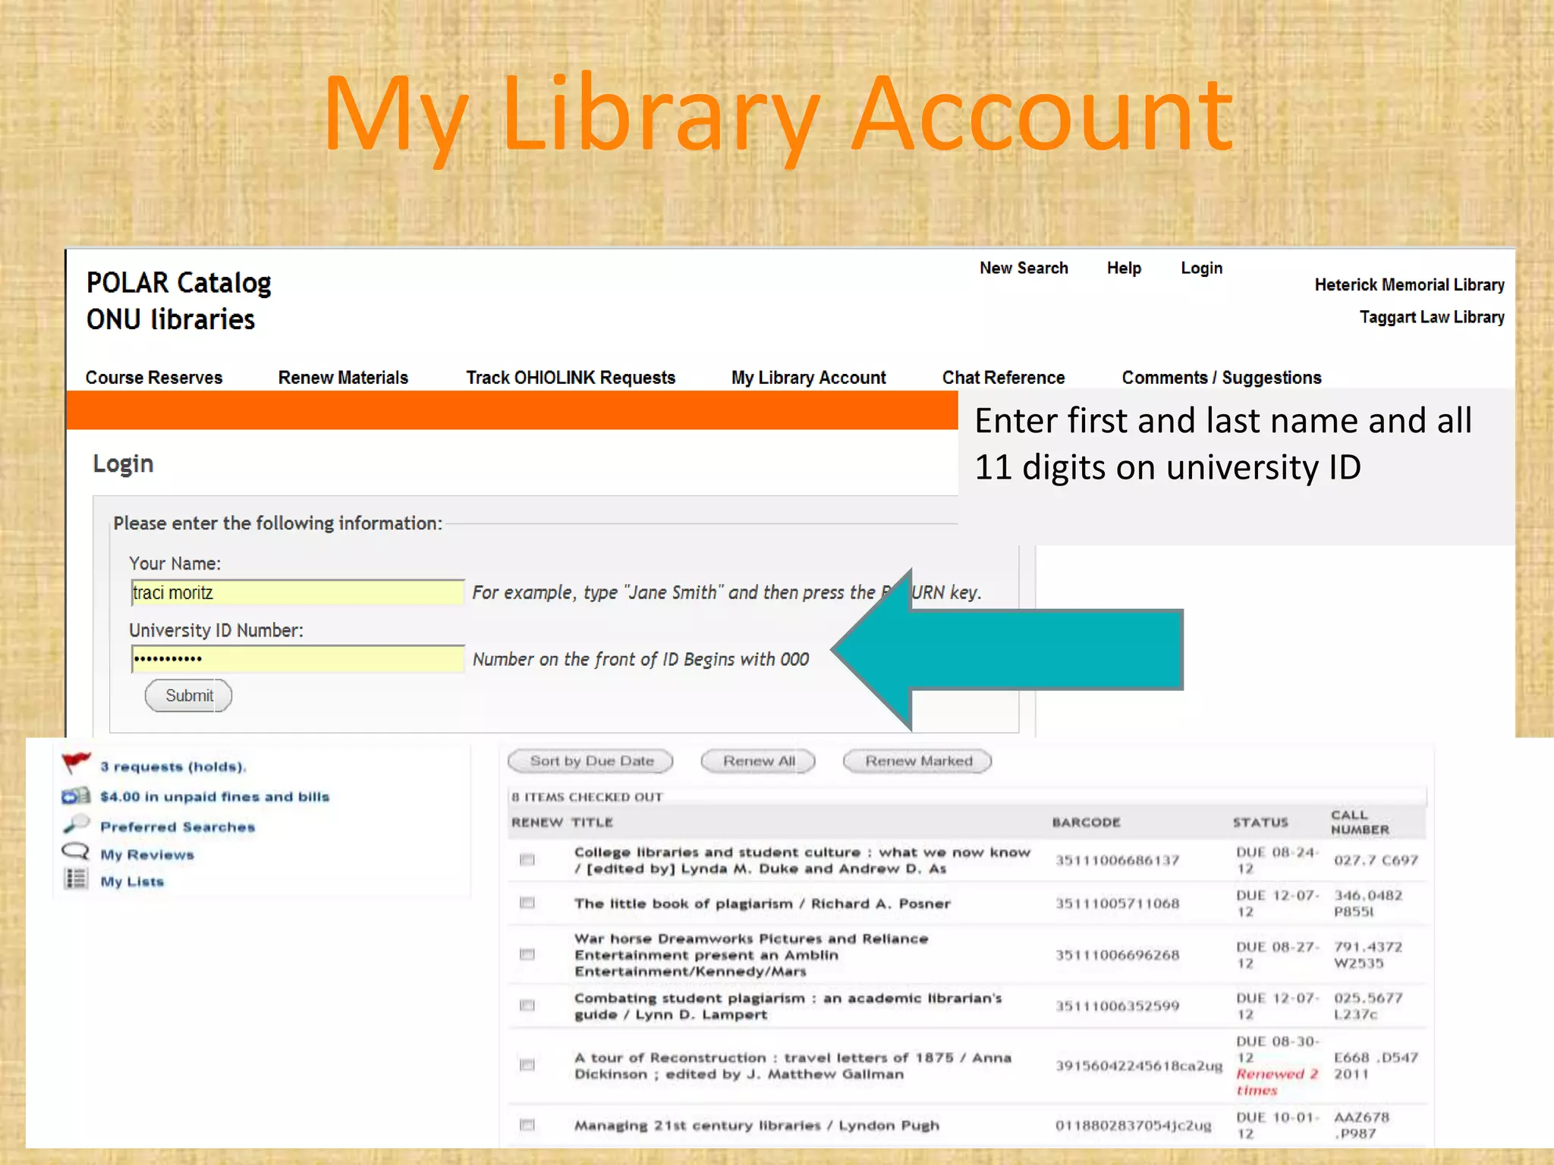Click the BARCODE column header
1554x1165 pixels.
1086,822
